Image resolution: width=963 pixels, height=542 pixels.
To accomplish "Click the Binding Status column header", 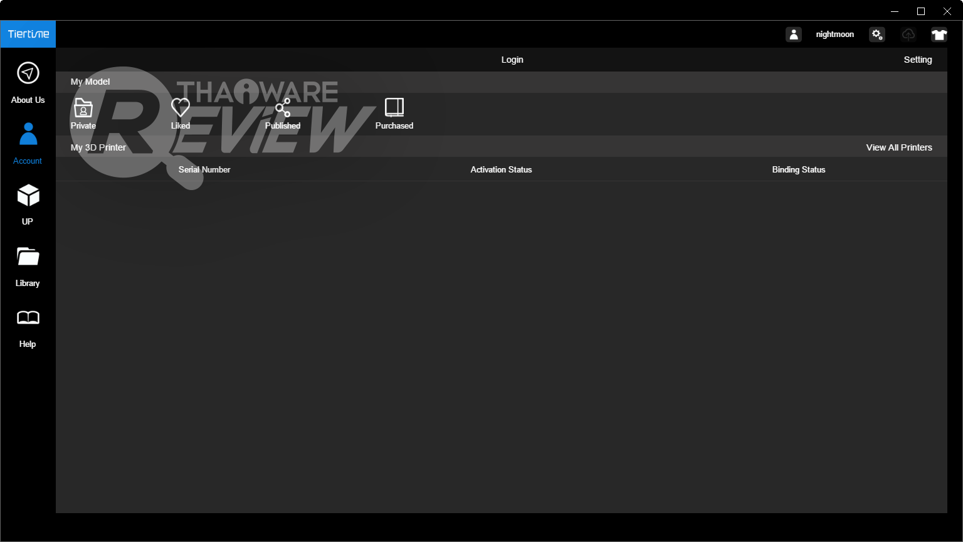I will pyautogui.click(x=799, y=169).
